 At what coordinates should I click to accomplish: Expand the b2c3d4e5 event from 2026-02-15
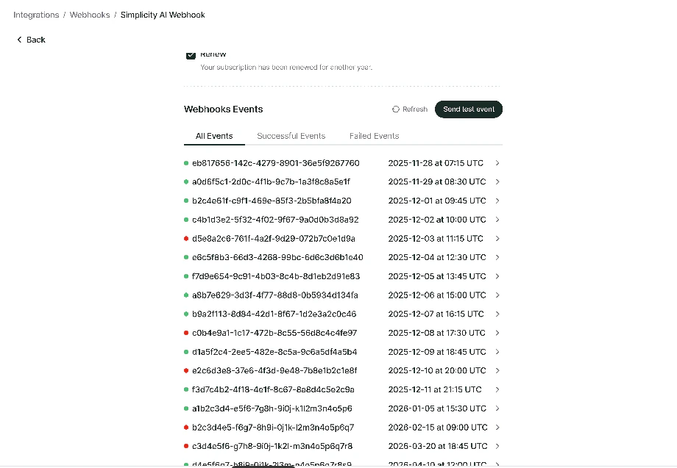[498, 427]
